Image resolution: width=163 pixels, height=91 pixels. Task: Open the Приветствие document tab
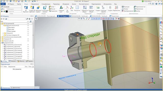[114, 16]
